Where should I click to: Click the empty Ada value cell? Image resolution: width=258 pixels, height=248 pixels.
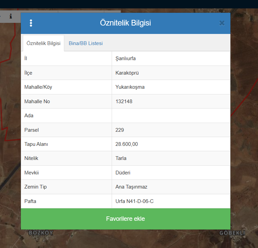[x=171, y=116]
